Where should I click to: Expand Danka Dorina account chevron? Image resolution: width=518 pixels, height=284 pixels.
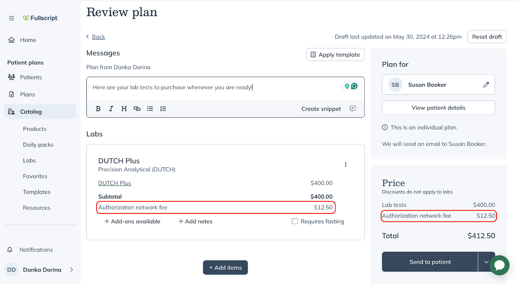click(72, 269)
